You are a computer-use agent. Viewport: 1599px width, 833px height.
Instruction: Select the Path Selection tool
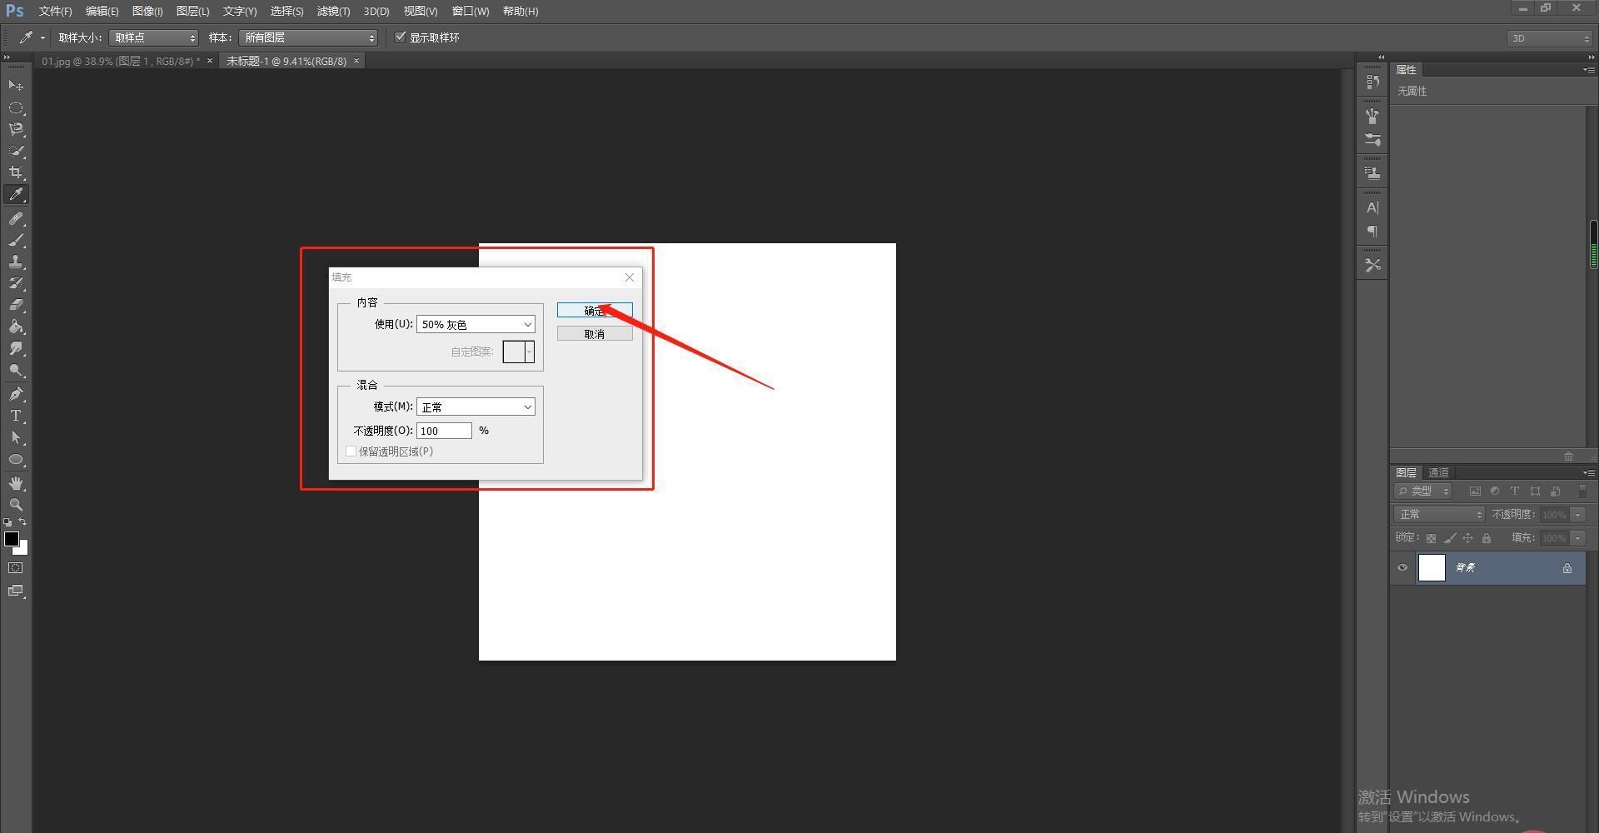16,437
